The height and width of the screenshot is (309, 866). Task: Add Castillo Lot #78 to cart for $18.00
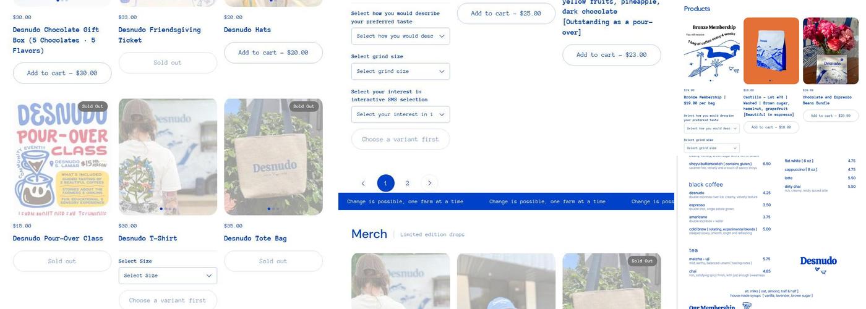click(771, 127)
